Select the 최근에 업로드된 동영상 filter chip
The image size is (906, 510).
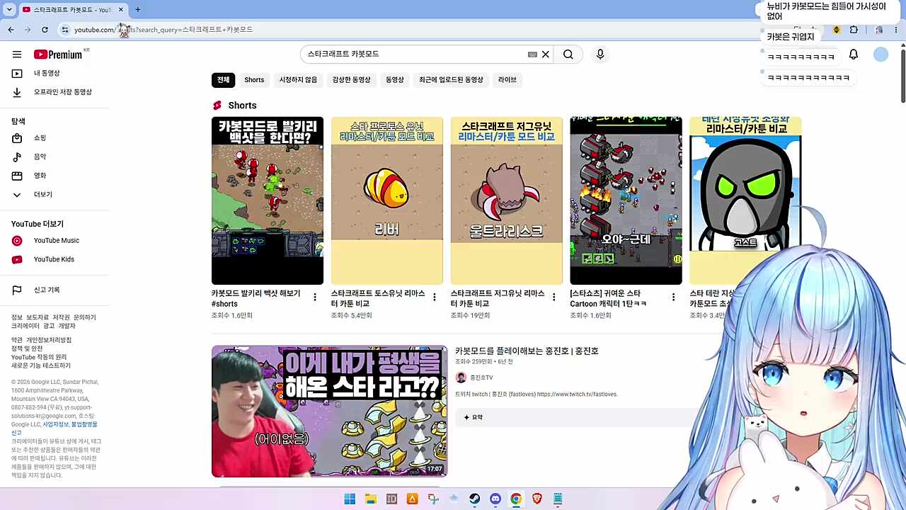[451, 80]
